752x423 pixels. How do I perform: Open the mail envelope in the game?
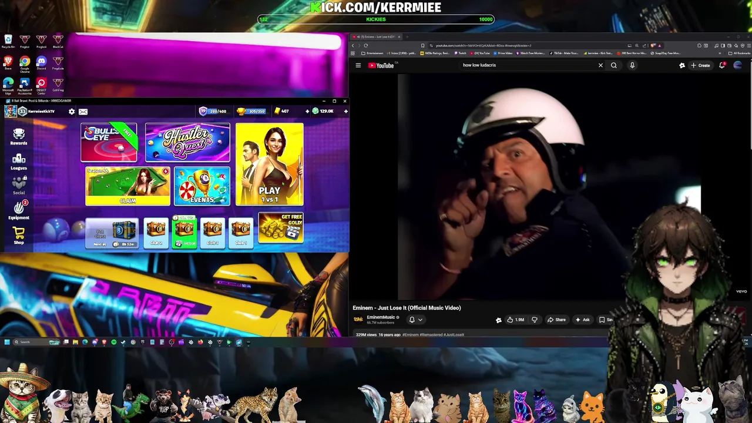83,111
